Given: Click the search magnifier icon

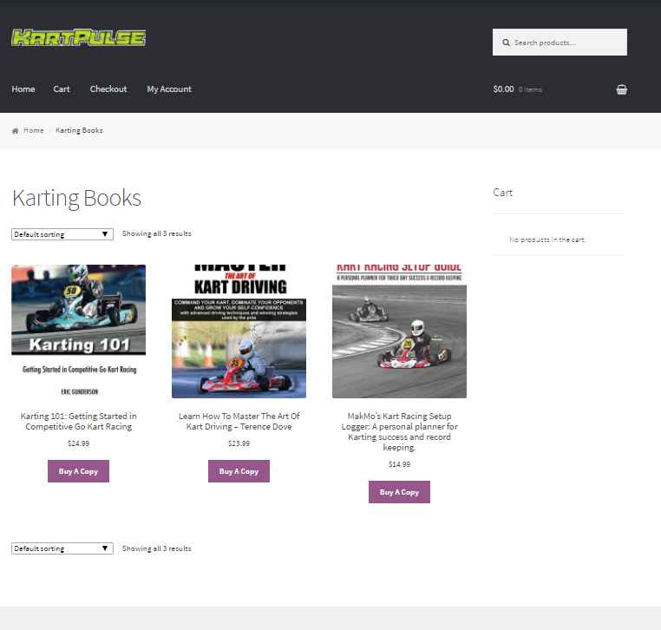Looking at the screenshot, I should 506,43.
